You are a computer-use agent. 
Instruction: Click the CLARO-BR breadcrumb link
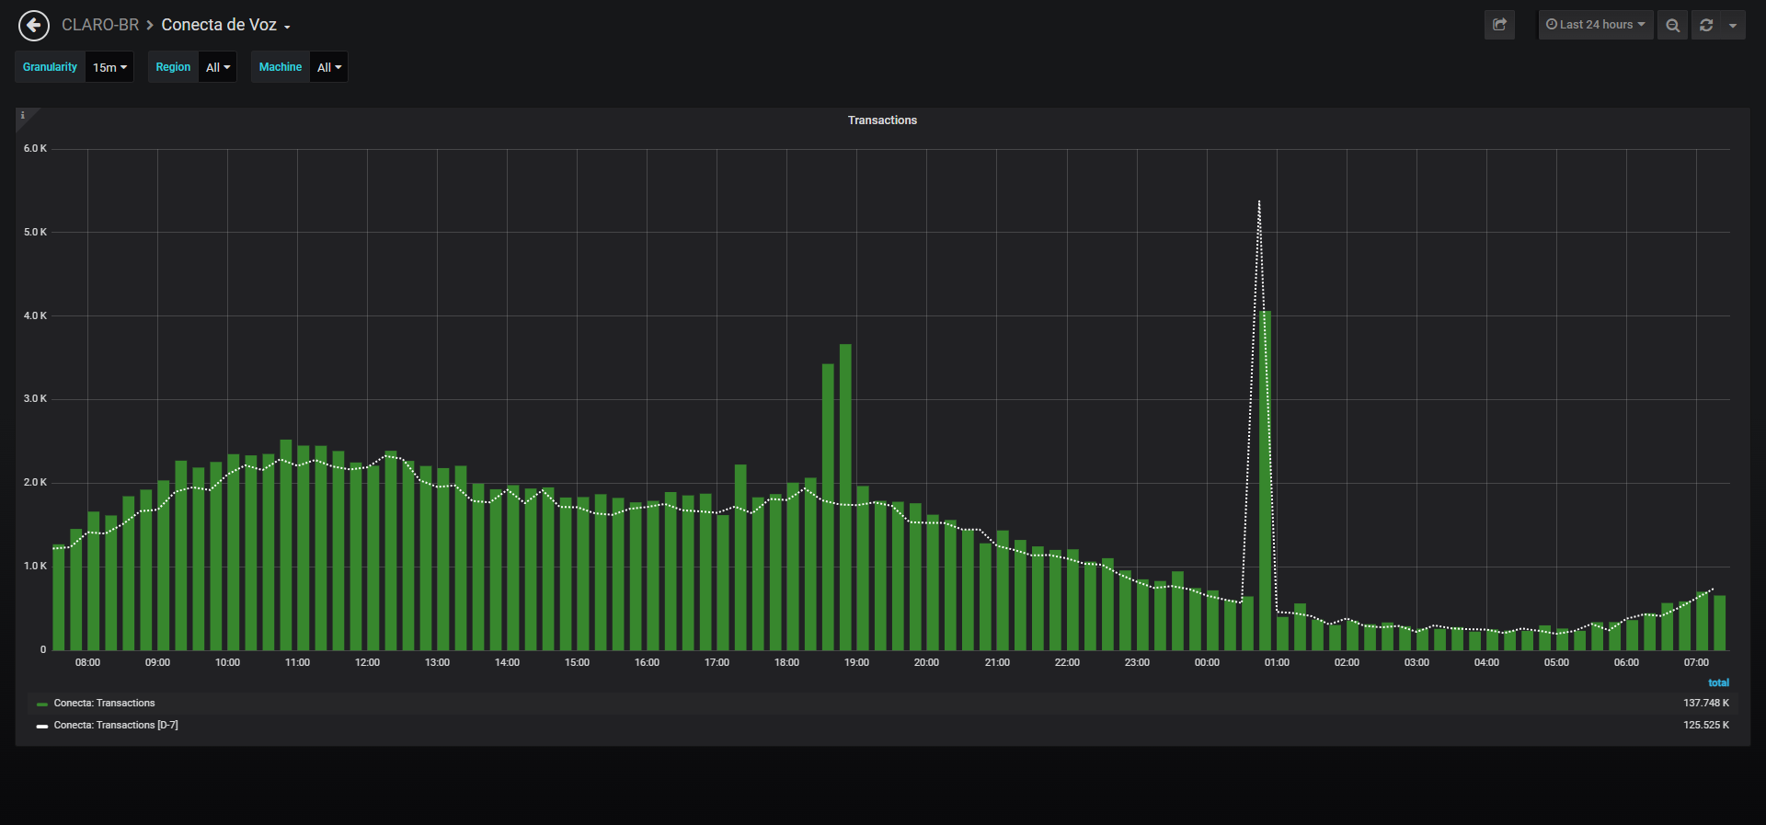100,25
